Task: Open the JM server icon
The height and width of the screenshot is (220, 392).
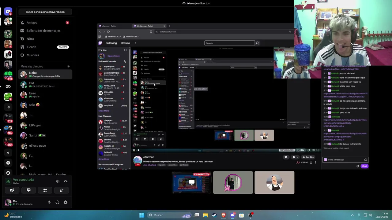Action: [x=8, y=54]
